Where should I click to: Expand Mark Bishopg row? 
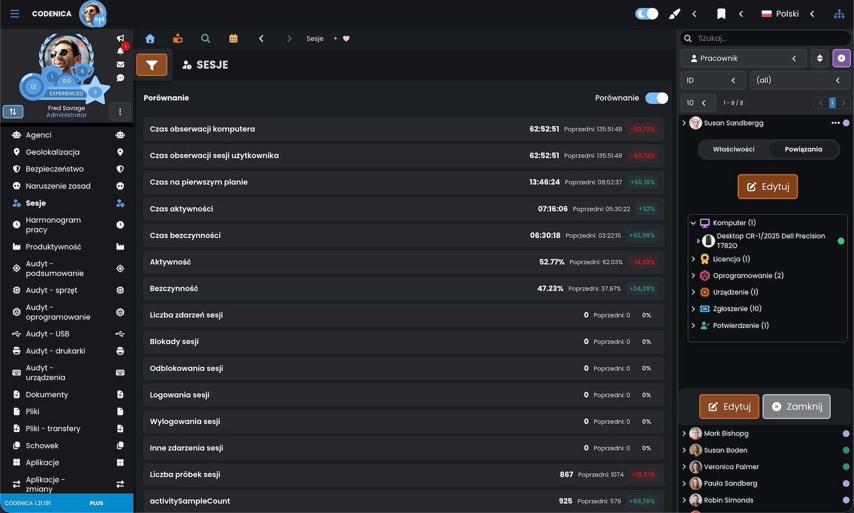click(x=684, y=433)
